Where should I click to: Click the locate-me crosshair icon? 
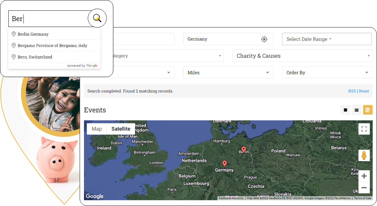pyautogui.click(x=264, y=39)
